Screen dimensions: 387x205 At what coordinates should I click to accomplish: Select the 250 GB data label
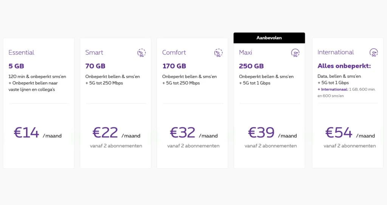251,66
